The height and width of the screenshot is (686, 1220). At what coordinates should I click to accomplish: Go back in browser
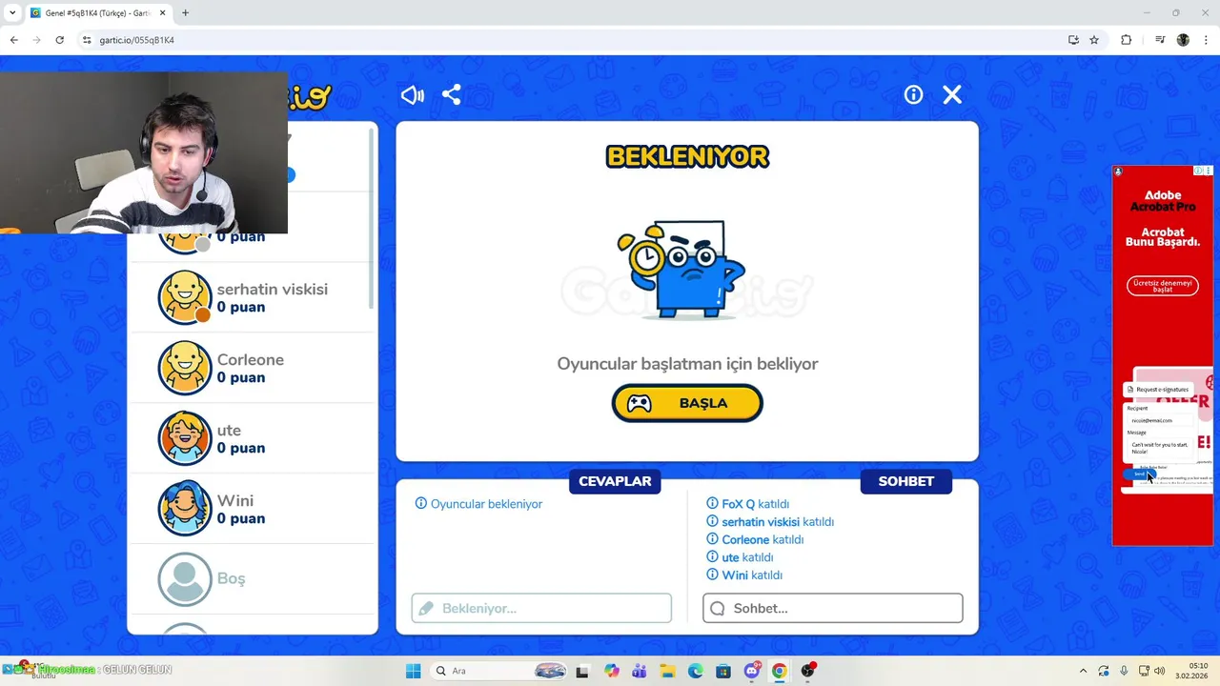[x=13, y=40]
